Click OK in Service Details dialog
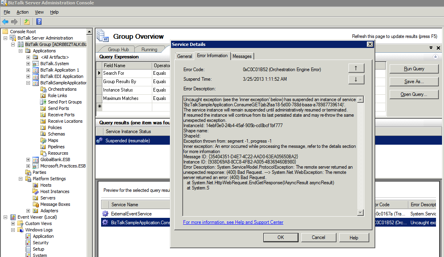This screenshot has width=444, height=257. [x=281, y=237]
